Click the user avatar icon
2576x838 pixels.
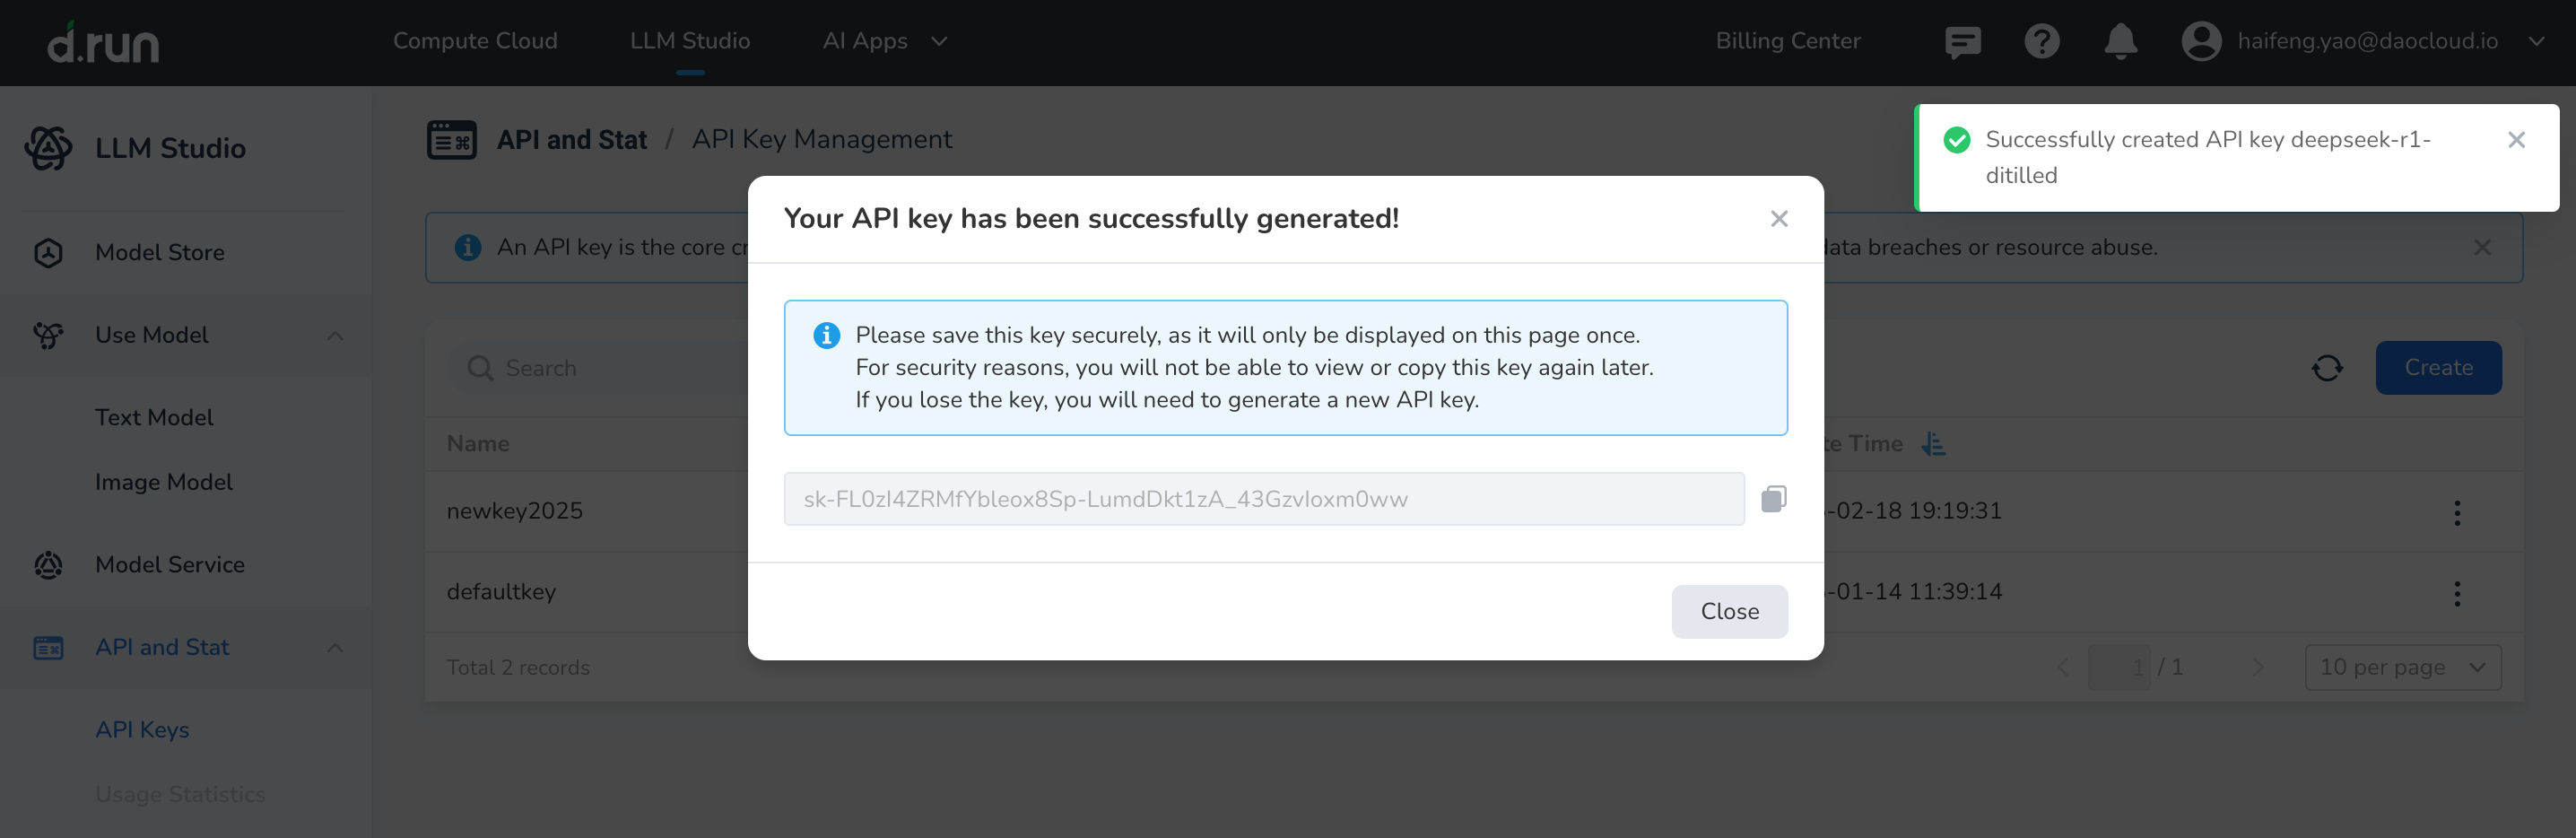pos(2201,42)
